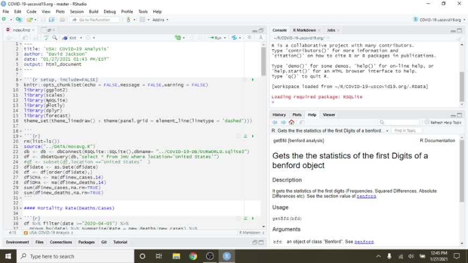
Task: Open the COVID-19-uscovid19.org project menu
Action: click(x=439, y=20)
